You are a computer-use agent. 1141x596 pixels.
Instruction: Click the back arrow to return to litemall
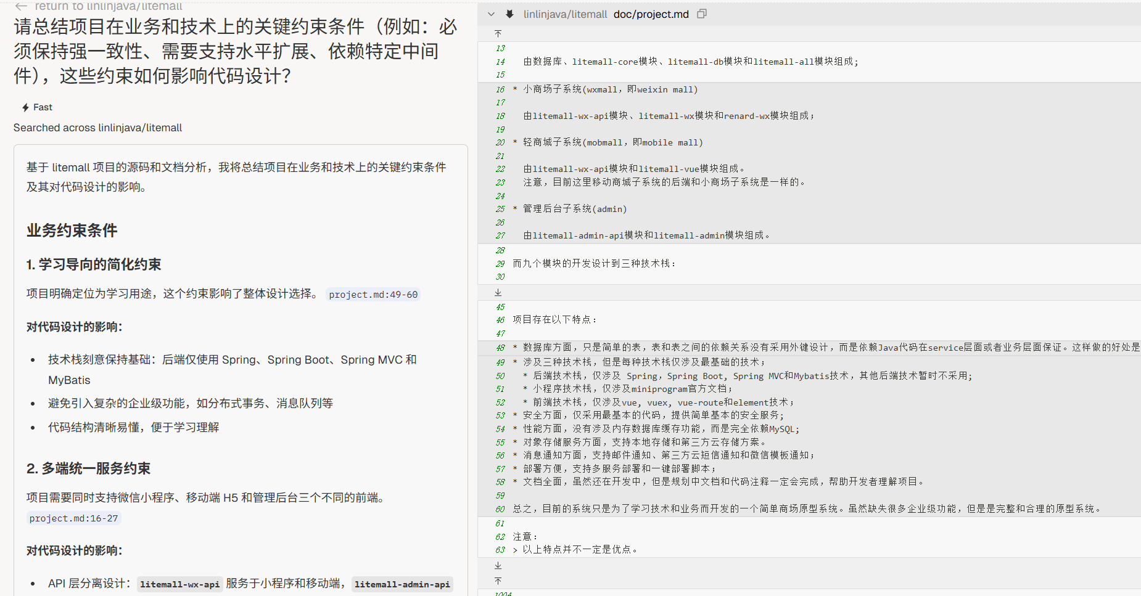tap(21, 6)
